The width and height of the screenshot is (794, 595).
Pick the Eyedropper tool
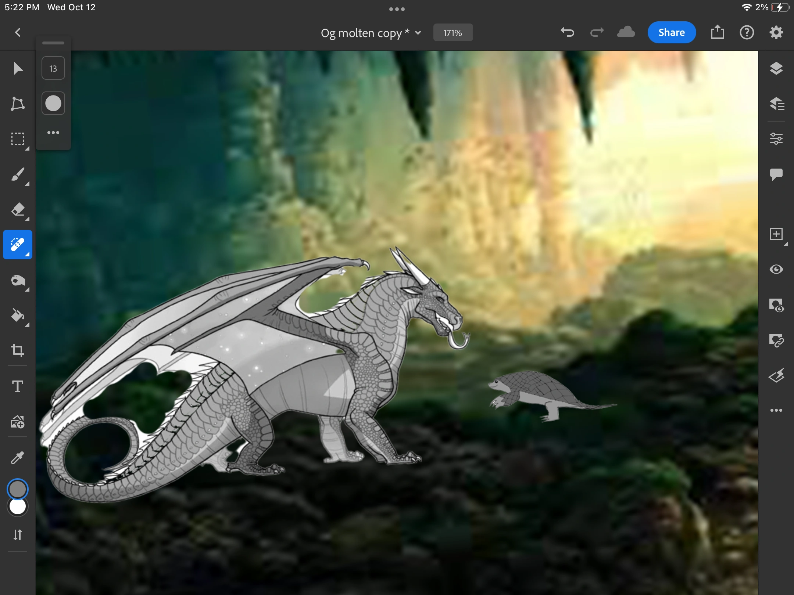[17, 458]
